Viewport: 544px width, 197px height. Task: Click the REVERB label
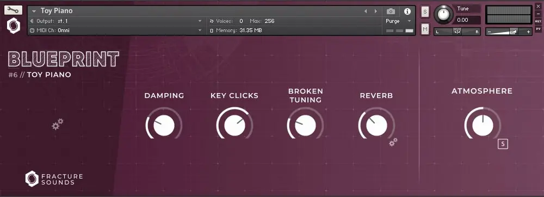376,96
